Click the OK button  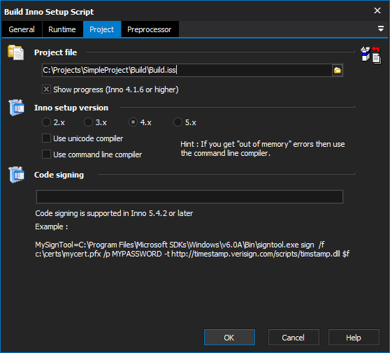[x=229, y=338]
